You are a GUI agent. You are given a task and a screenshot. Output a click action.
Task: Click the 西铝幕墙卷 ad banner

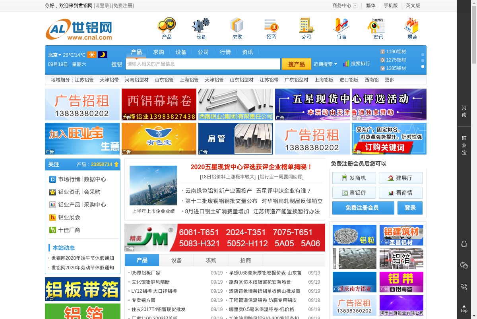[x=159, y=104]
